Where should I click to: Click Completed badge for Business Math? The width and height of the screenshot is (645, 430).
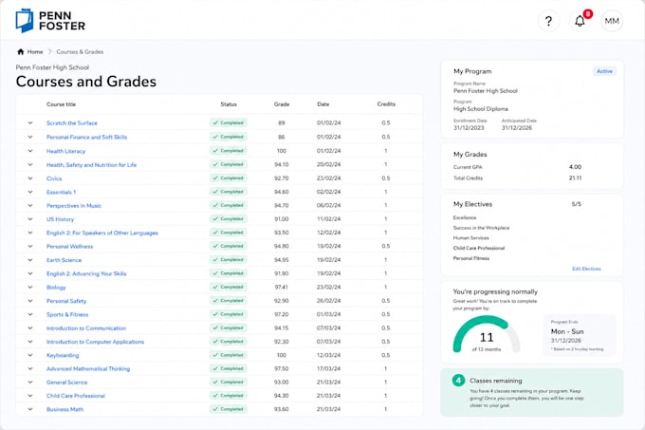(229, 409)
